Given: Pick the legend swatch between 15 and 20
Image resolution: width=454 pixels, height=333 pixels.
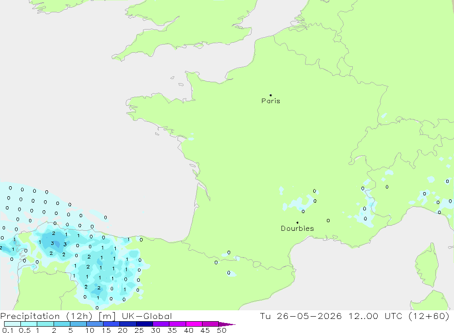Looking at the screenshot, I should point(112,324).
